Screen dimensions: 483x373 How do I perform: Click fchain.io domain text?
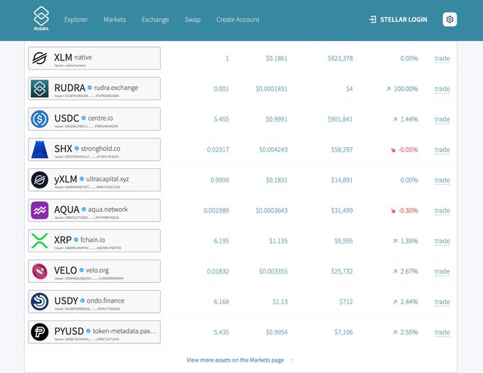point(93,239)
